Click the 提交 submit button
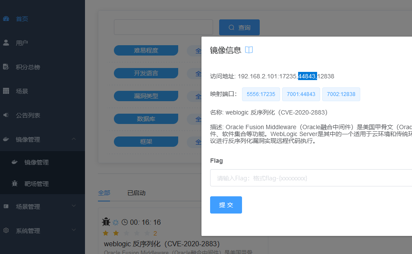Screen dimensions: 412x254 tap(226, 205)
